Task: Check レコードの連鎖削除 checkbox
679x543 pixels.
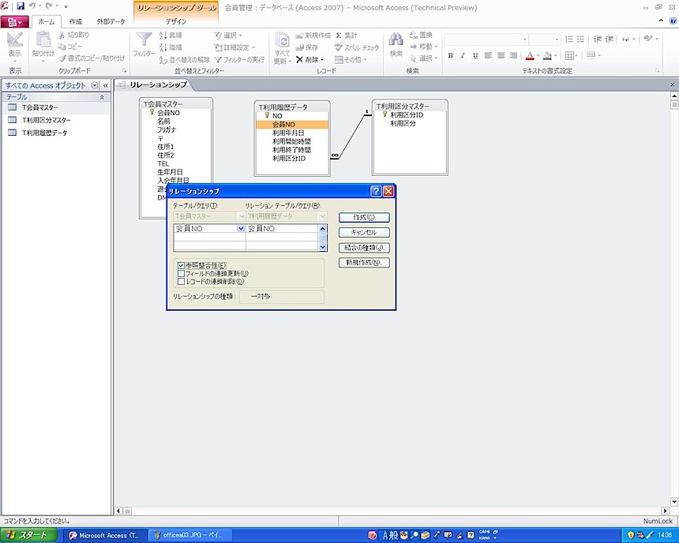Action: pos(181,282)
